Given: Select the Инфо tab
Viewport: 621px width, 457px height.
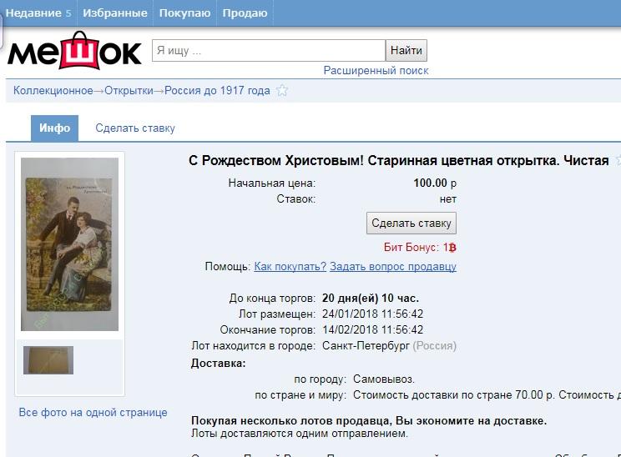Looking at the screenshot, I should [x=54, y=128].
